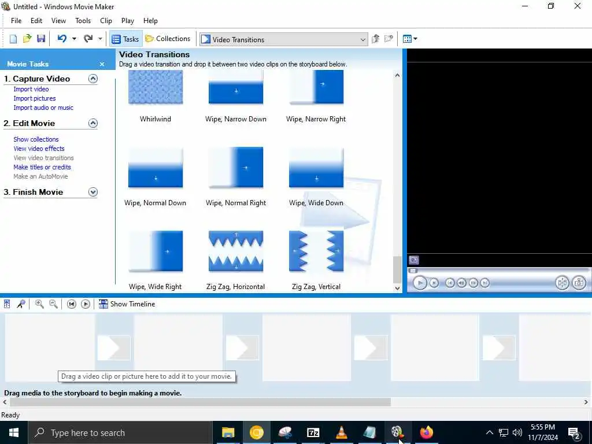Viewport: 592px width, 444px height.
Task: Click the Narrate Timeline microphone icon
Action: tap(21, 304)
